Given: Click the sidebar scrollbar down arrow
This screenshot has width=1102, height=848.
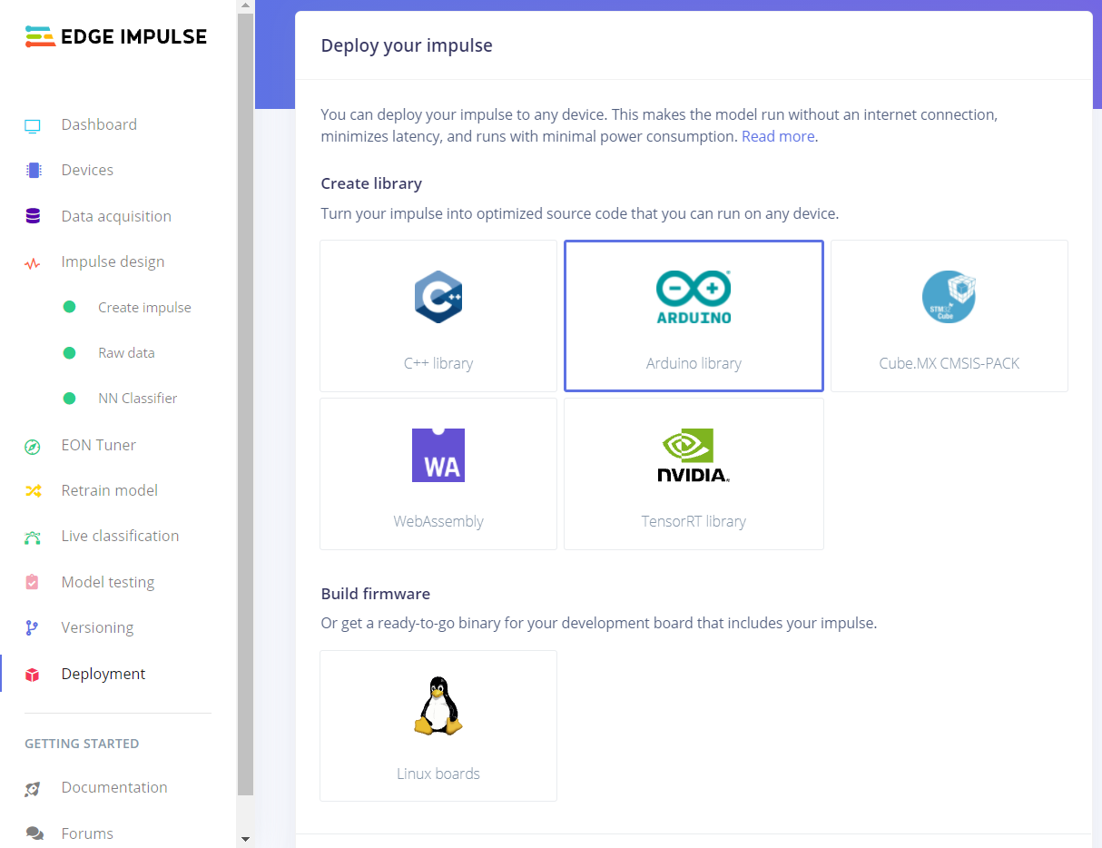Looking at the screenshot, I should (x=245, y=840).
